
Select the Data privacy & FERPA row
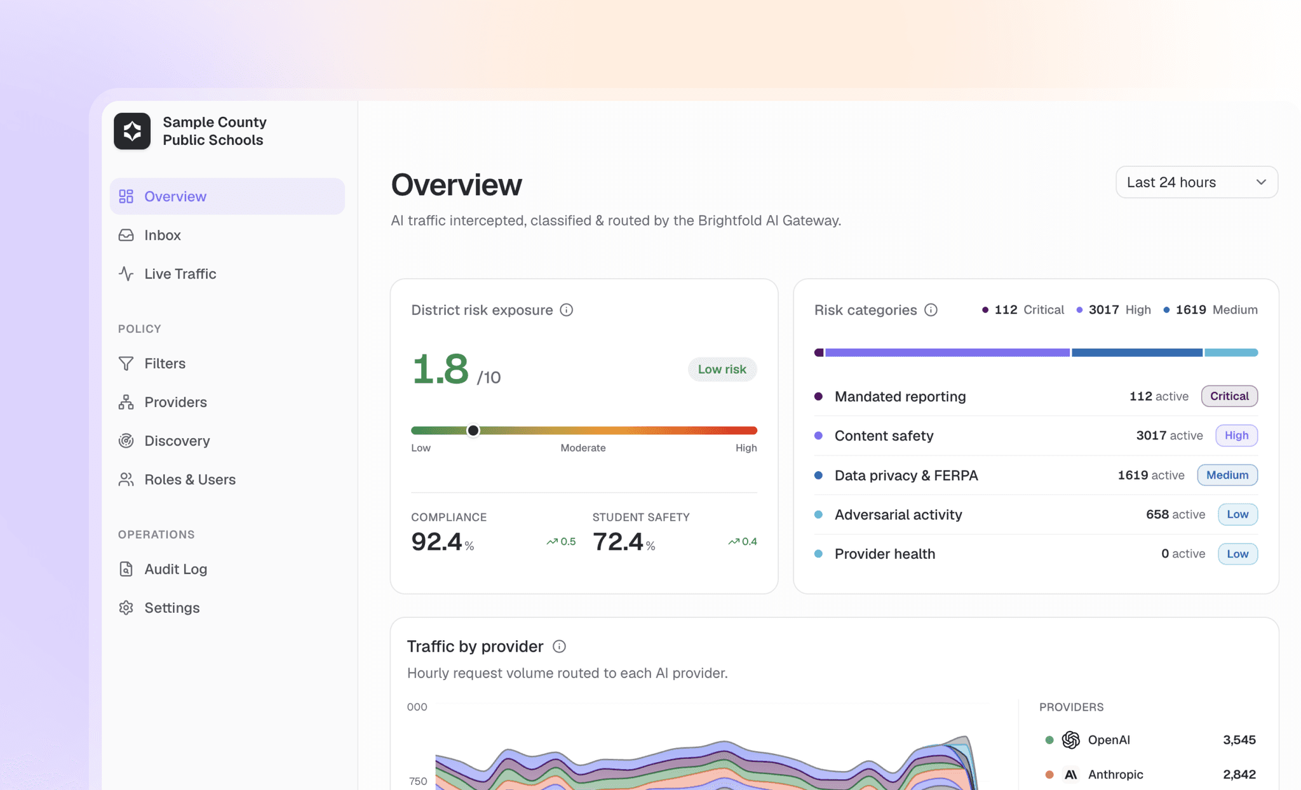coord(1036,475)
